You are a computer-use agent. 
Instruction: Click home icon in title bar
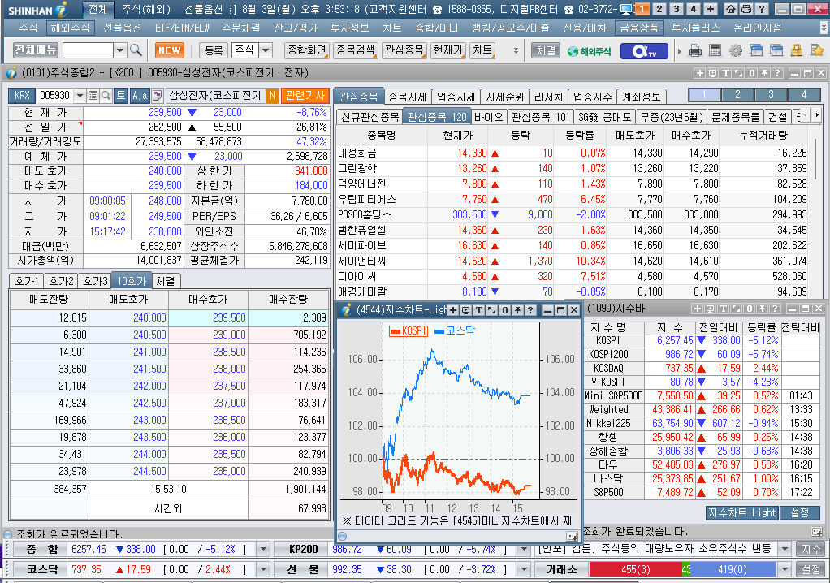click(x=730, y=9)
